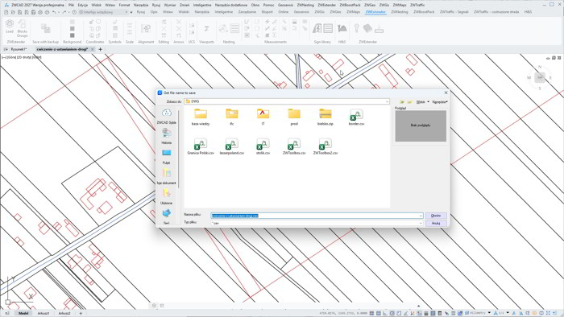This screenshot has width=564, height=317.
Task: Expand the Zobacz do folder dropdown
Action: (387, 101)
